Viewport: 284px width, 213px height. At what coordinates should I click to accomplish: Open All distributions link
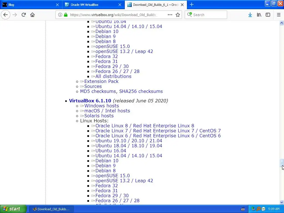pyautogui.click(x=113, y=77)
